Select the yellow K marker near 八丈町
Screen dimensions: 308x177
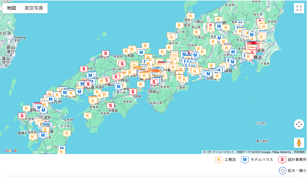218,76
